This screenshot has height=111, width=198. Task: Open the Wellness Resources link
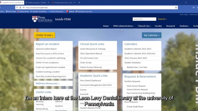(47, 83)
